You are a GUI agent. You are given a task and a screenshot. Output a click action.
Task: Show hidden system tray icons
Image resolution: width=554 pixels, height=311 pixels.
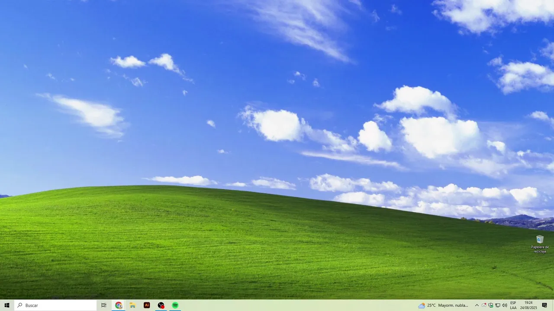point(477,305)
